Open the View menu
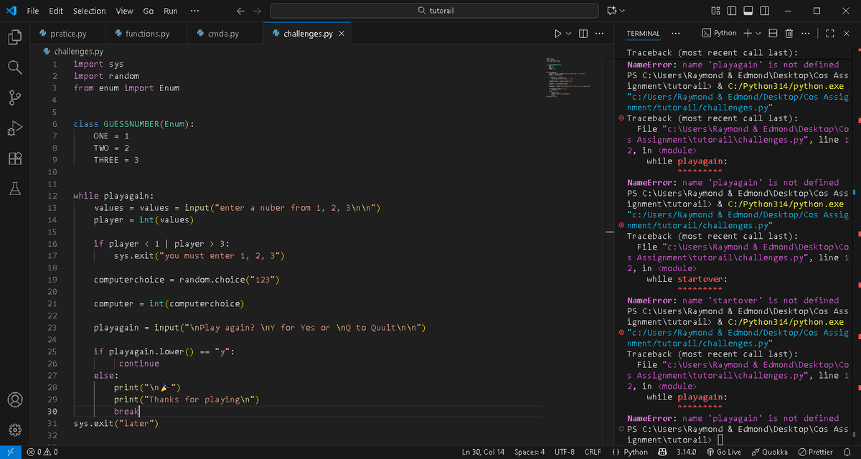Image resolution: width=861 pixels, height=459 pixels. [124, 11]
